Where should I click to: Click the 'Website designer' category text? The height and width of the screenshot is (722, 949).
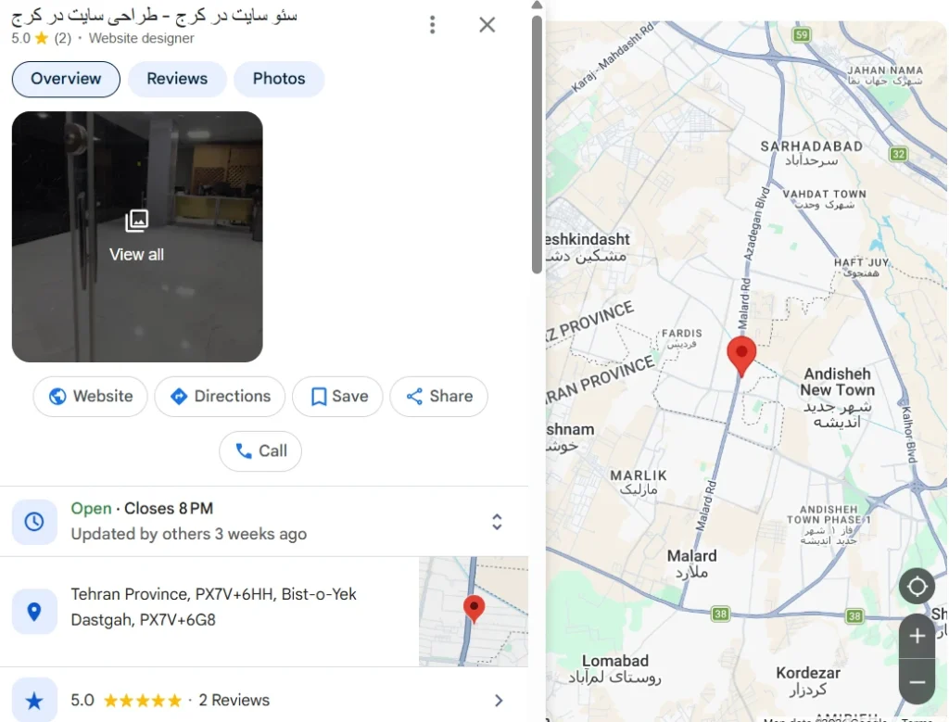point(142,38)
